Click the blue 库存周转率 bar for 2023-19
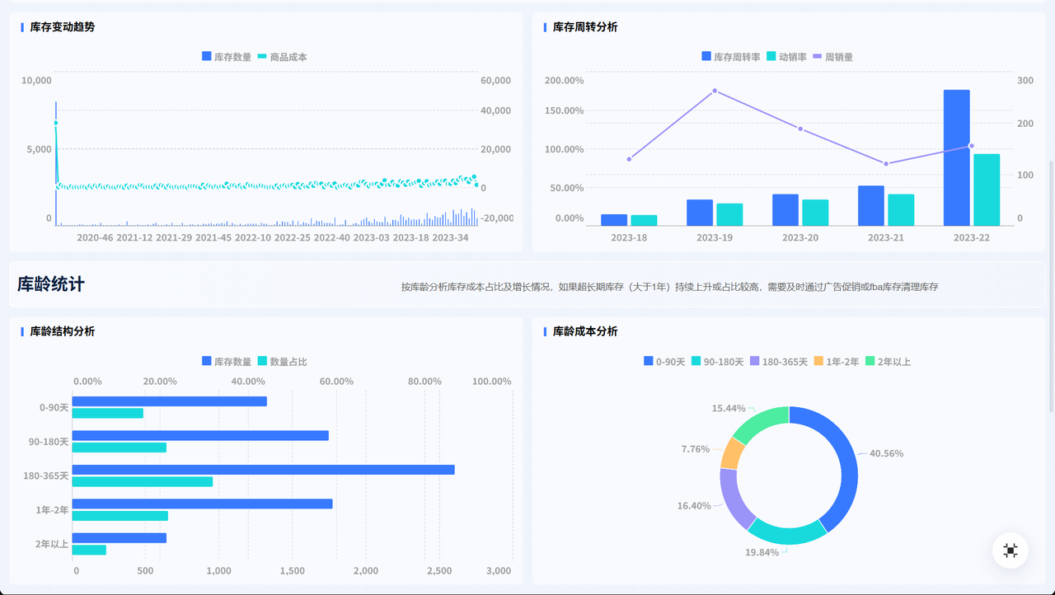Image resolution: width=1055 pixels, height=595 pixels. coord(700,213)
